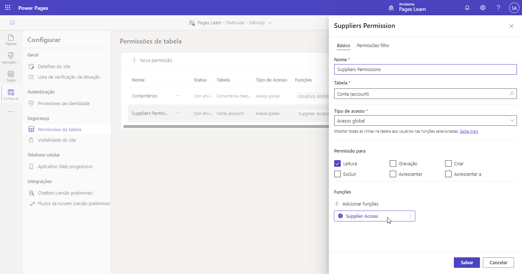Click the horizontal scrollbar under the table
This screenshot has height=274, width=522.
pyautogui.click(x=225, y=126)
